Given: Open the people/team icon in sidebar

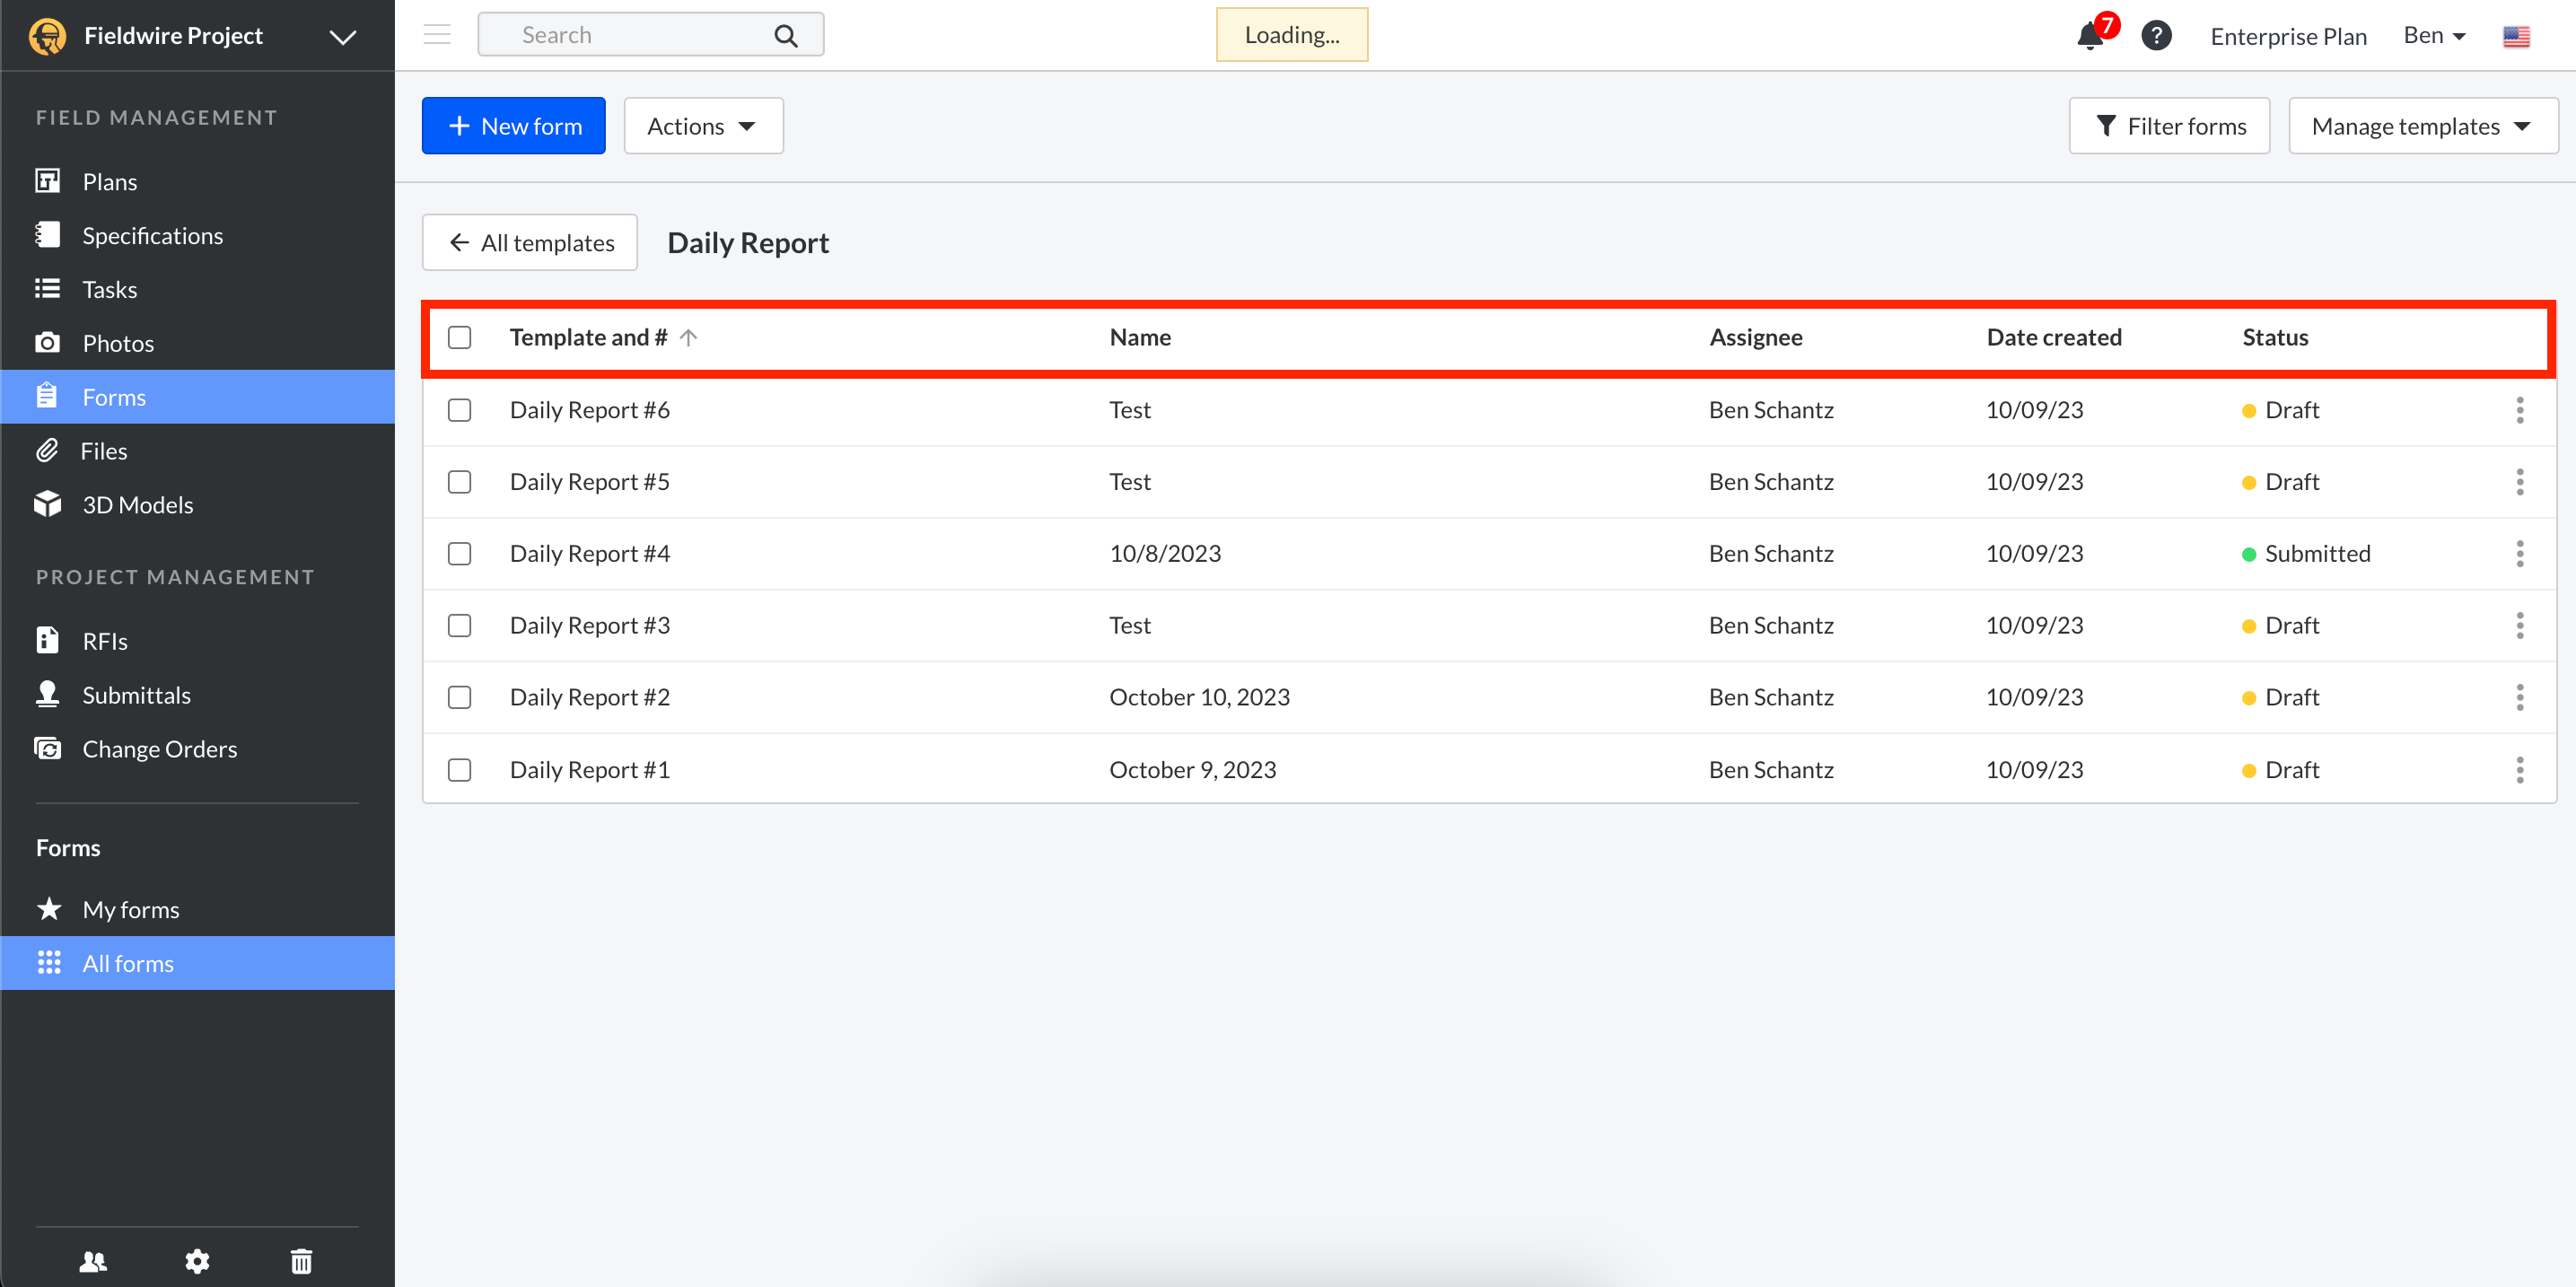Looking at the screenshot, I should [93, 1260].
